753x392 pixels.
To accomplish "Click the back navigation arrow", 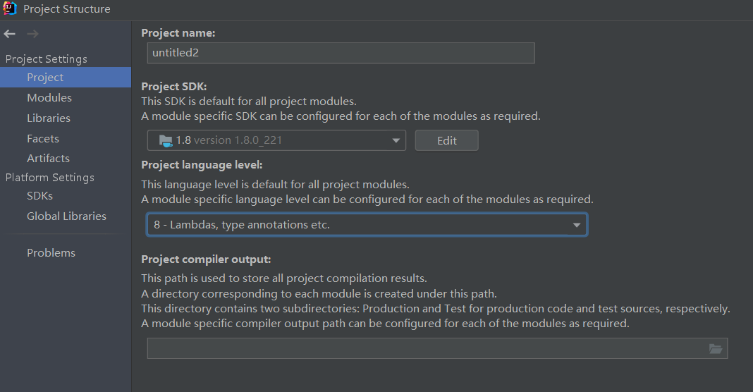I will [10, 34].
